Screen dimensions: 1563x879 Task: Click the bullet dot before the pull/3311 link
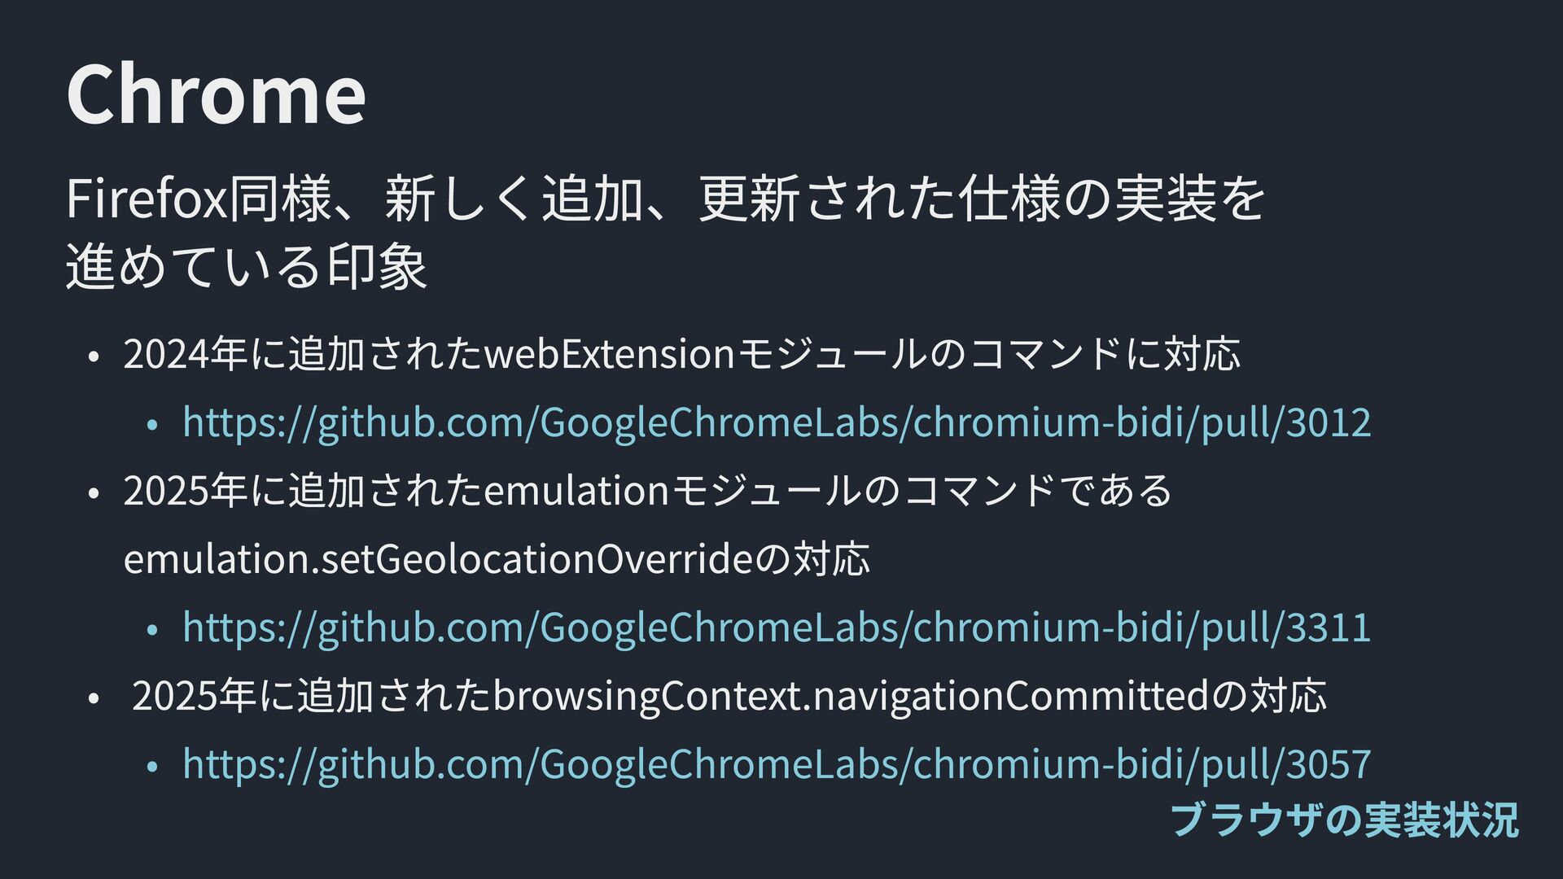(x=153, y=630)
